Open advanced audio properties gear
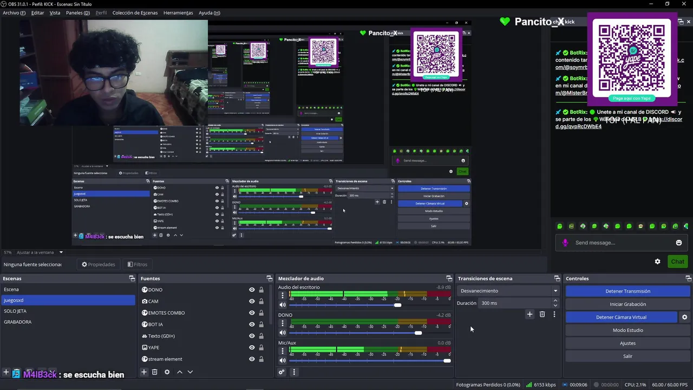This screenshot has height=390, width=693. (x=282, y=372)
